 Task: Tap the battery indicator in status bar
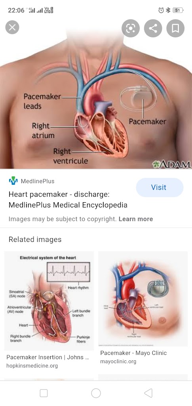point(178,10)
